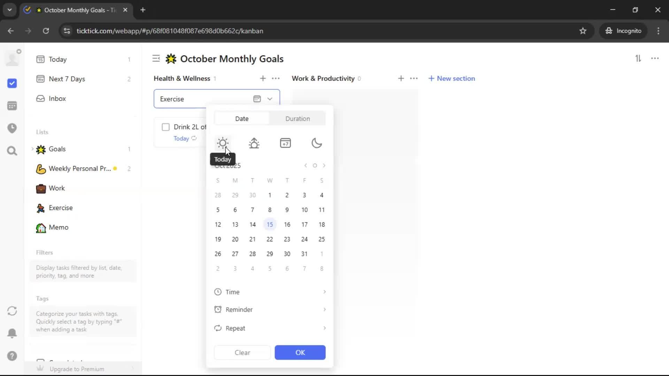This screenshot has height=376, width=669.
Task: Select the Next Week +7 calendar icon
Action: pos(285,143)
